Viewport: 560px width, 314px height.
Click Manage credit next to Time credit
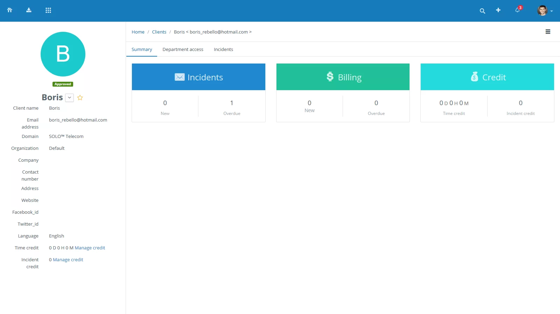click(x=90, y=248)
